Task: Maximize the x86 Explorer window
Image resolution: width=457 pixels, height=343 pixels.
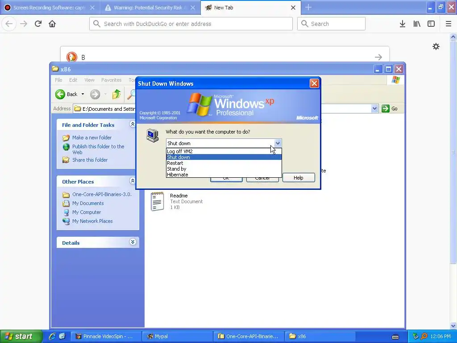Action: tap(388, 69)
